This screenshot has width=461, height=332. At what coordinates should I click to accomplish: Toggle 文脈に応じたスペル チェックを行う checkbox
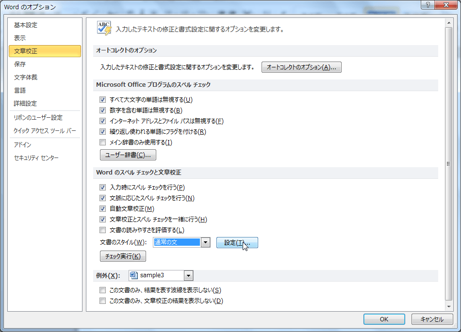point(102,198)
